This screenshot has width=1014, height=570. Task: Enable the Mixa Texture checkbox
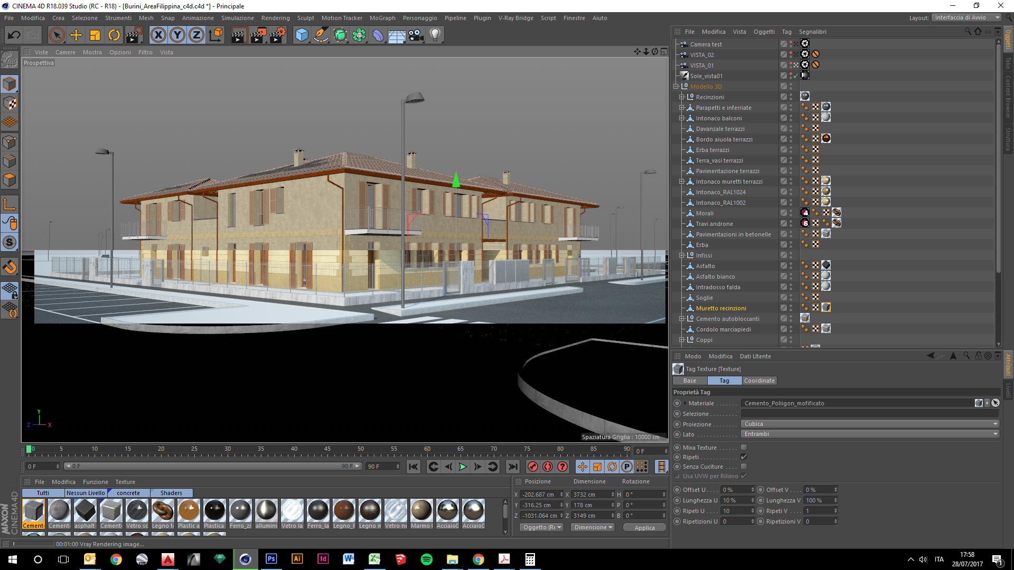[x=744, y=448]
